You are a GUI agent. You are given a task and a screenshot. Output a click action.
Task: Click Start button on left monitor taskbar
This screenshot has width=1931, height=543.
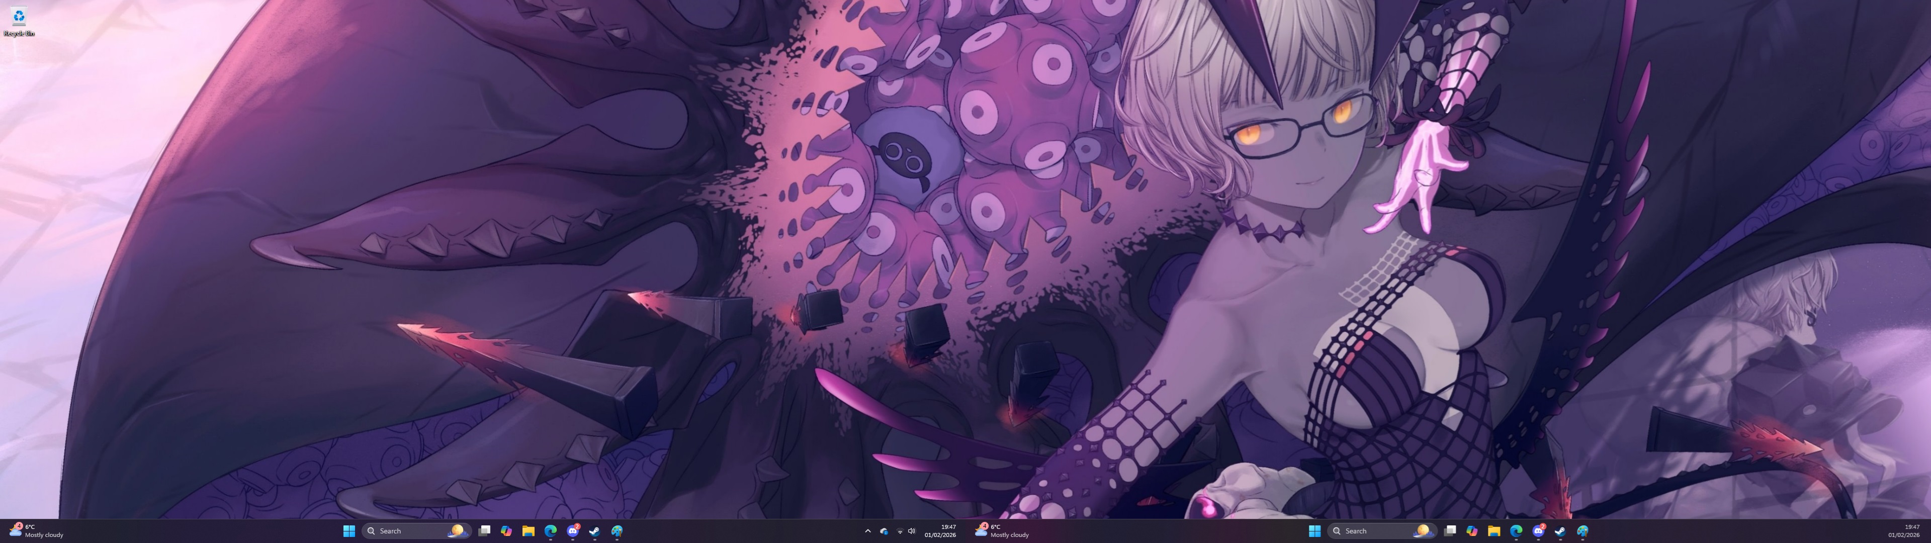click(x=348, y=531)
